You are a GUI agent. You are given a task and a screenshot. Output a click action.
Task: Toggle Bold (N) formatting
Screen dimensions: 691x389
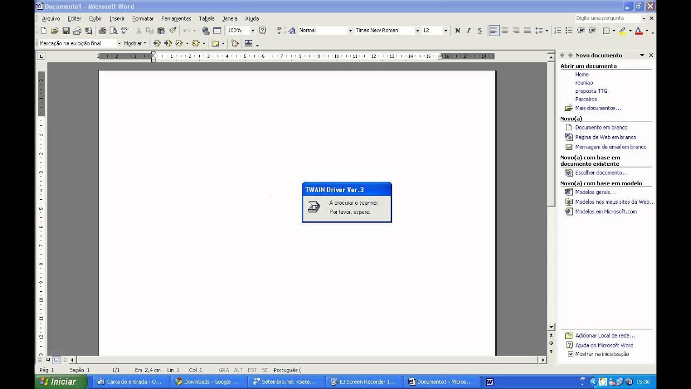point(458,31)
